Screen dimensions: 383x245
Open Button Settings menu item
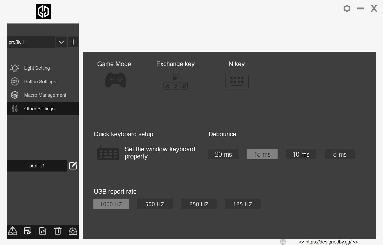tap(43, 82)
